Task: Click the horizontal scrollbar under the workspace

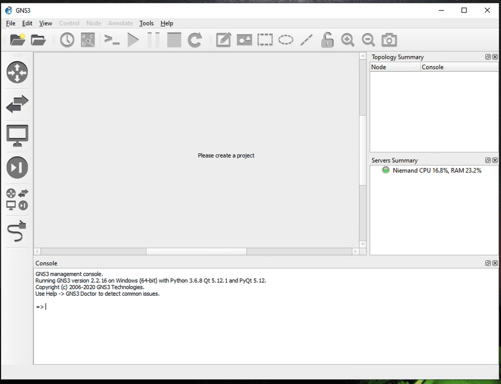Action: tap(196, 251)
